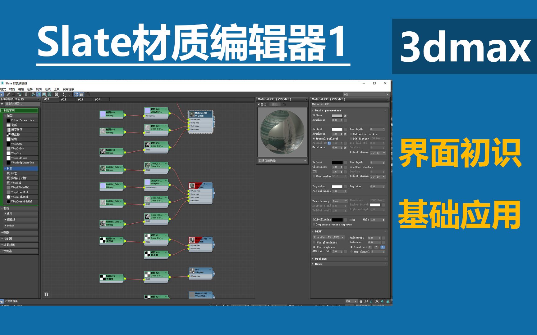The width and height of the screenshot is (537, 335).
Task: Click Lay out all vertical icon
Action: point(64,94)
